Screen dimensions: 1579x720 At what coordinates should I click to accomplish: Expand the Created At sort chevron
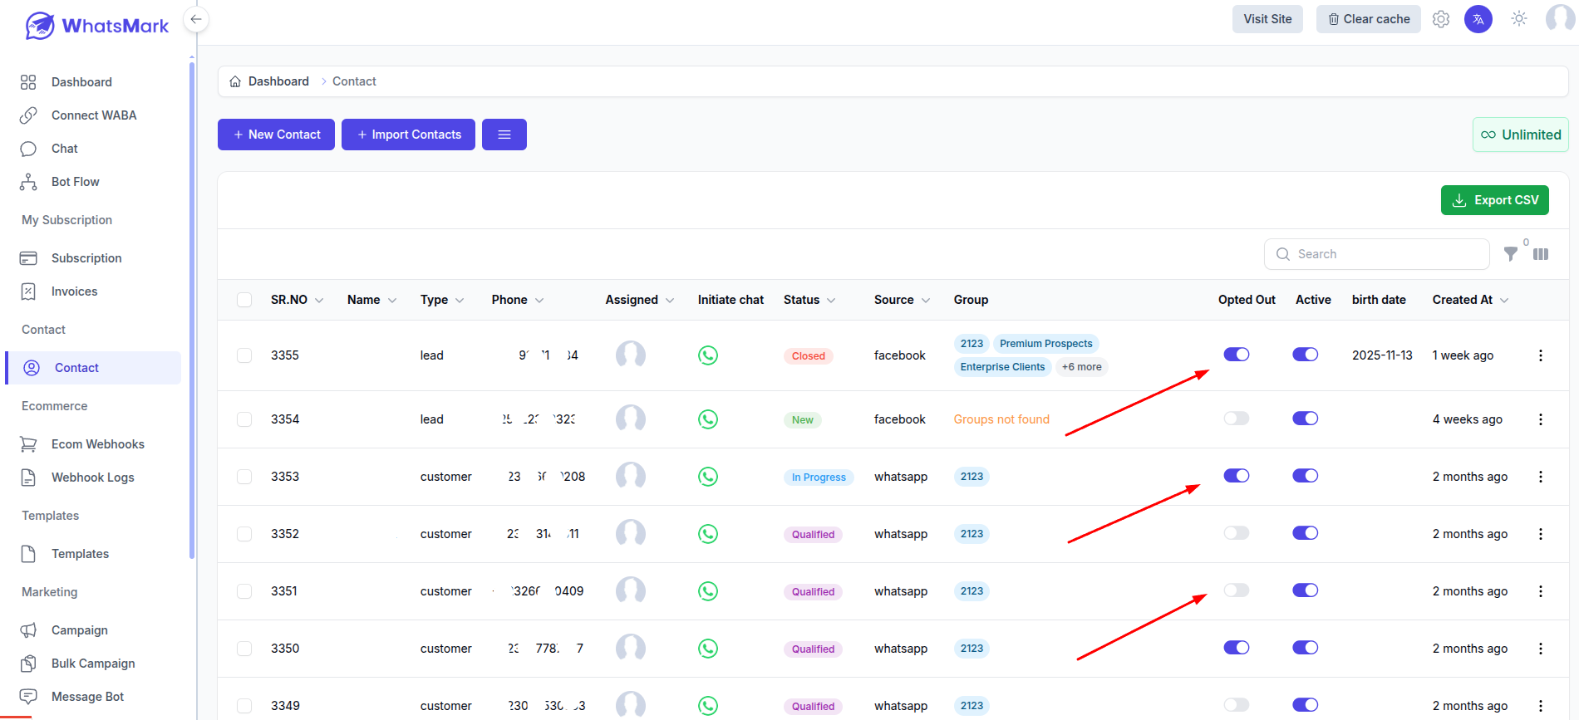click(x=1504, y=301)
